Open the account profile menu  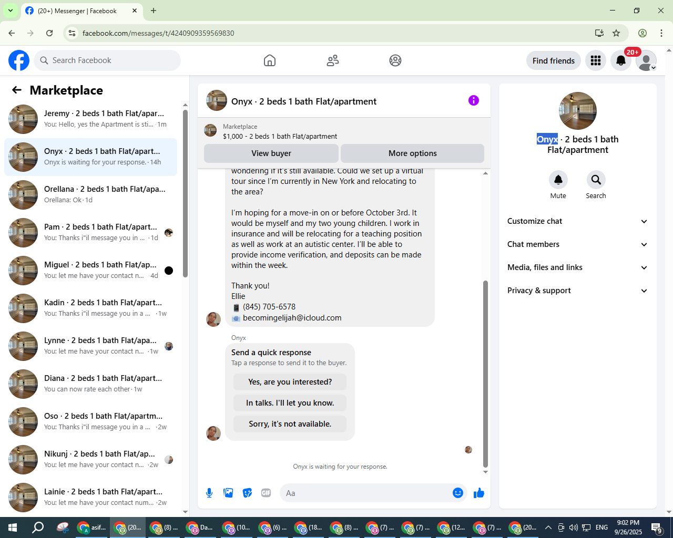pyautogui.click(x=646, y=60)
